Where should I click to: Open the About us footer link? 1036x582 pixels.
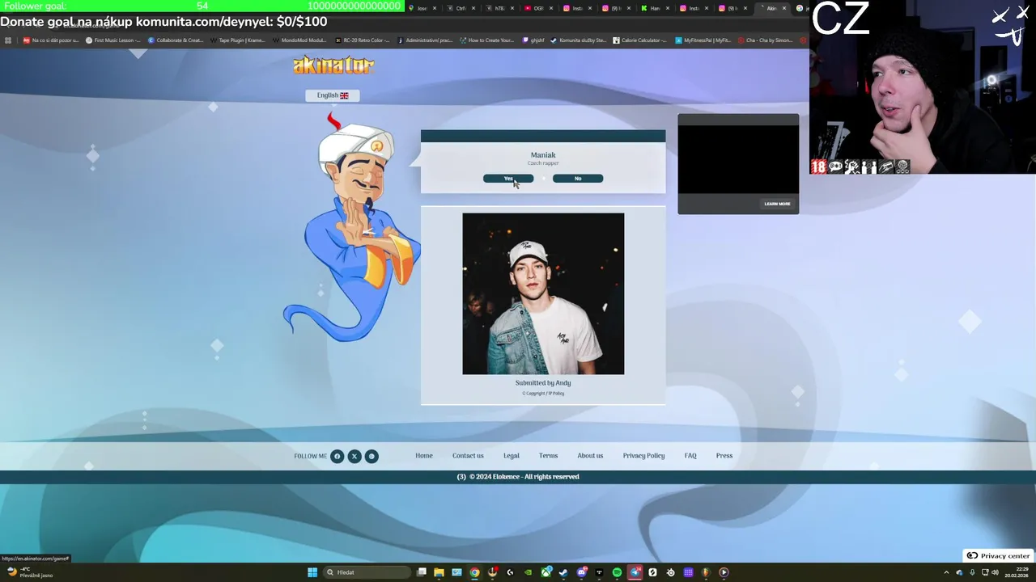point(590,456)
